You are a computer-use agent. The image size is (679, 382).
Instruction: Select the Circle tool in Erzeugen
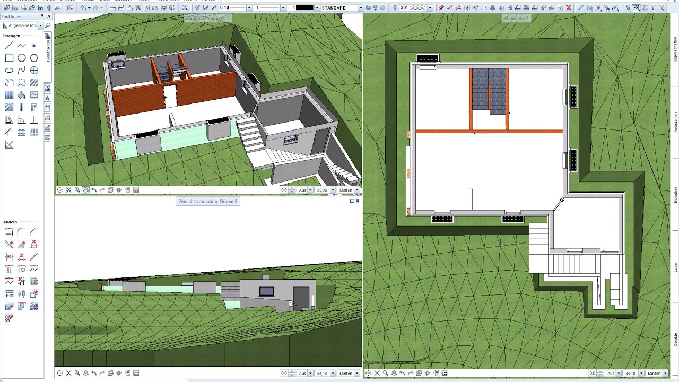(22, 58)
